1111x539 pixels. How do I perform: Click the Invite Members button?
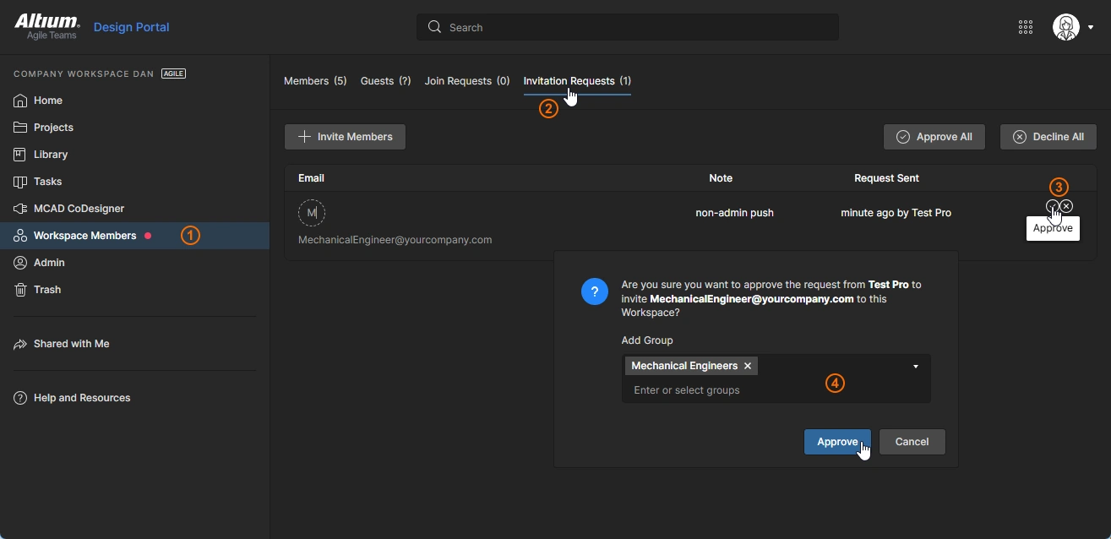345,137
